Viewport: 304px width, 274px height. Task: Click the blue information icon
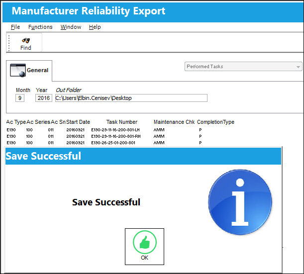240,202
